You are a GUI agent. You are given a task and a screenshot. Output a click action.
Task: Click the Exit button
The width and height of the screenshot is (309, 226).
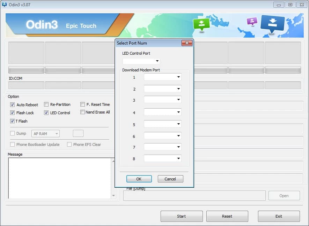(279, 216)
